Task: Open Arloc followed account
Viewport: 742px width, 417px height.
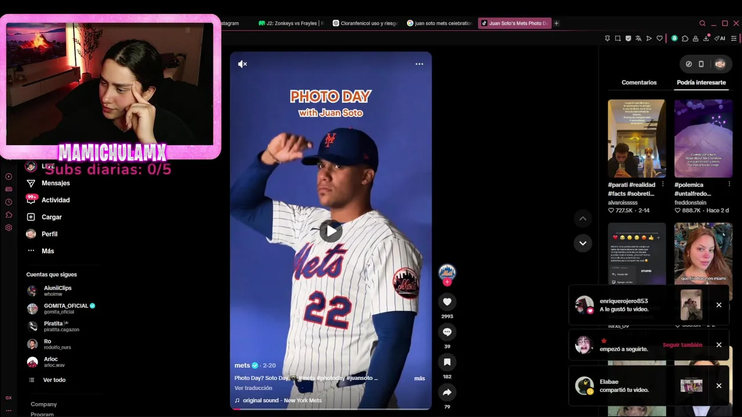Action: click(x=46, y=362)
